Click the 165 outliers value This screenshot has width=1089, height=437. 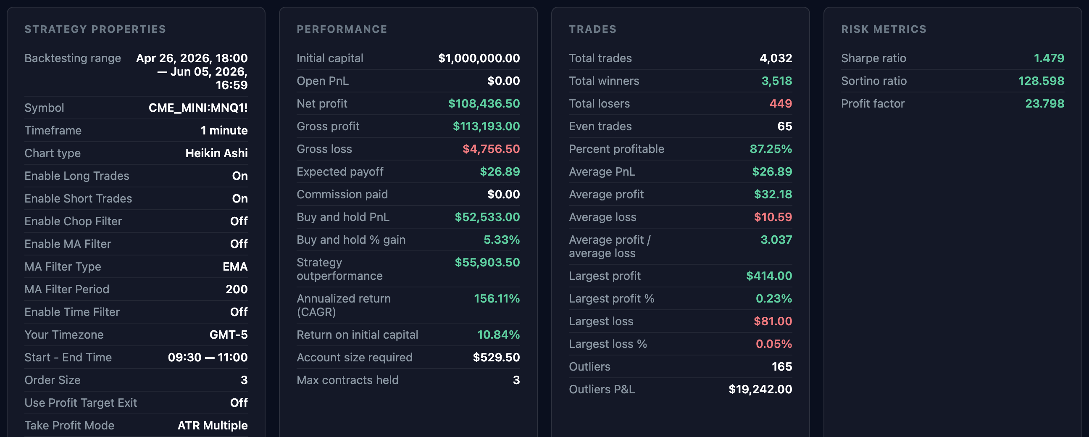tap(781, 366)
